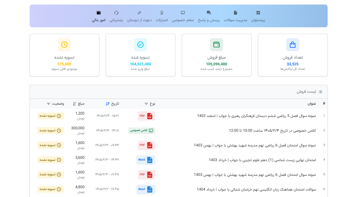This screenshot has width=357, height=197.
Task: Click the تعداد فروش card
Action: pos(293,55)
